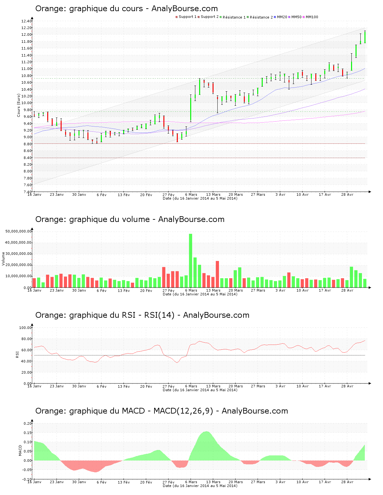The image size is (383, 495).
Task: Click the 12.40 value on price axis
Action: point(26,21)
